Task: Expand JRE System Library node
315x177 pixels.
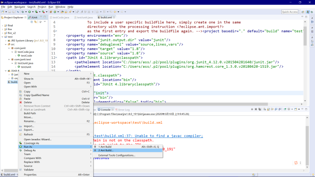Action: click(6, 41)
